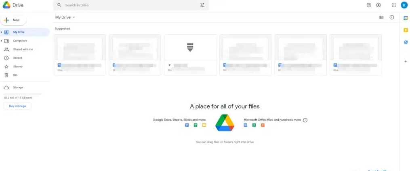Open the Tasks side panel icon

pos(406,42)
